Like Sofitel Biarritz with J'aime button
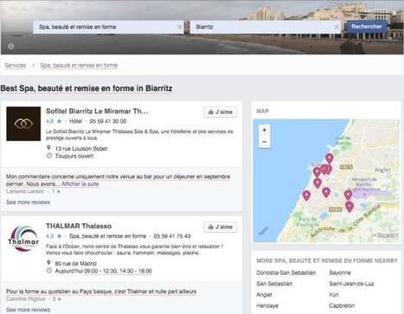Viewport: 404px width, 314px height. pos(221,112)
